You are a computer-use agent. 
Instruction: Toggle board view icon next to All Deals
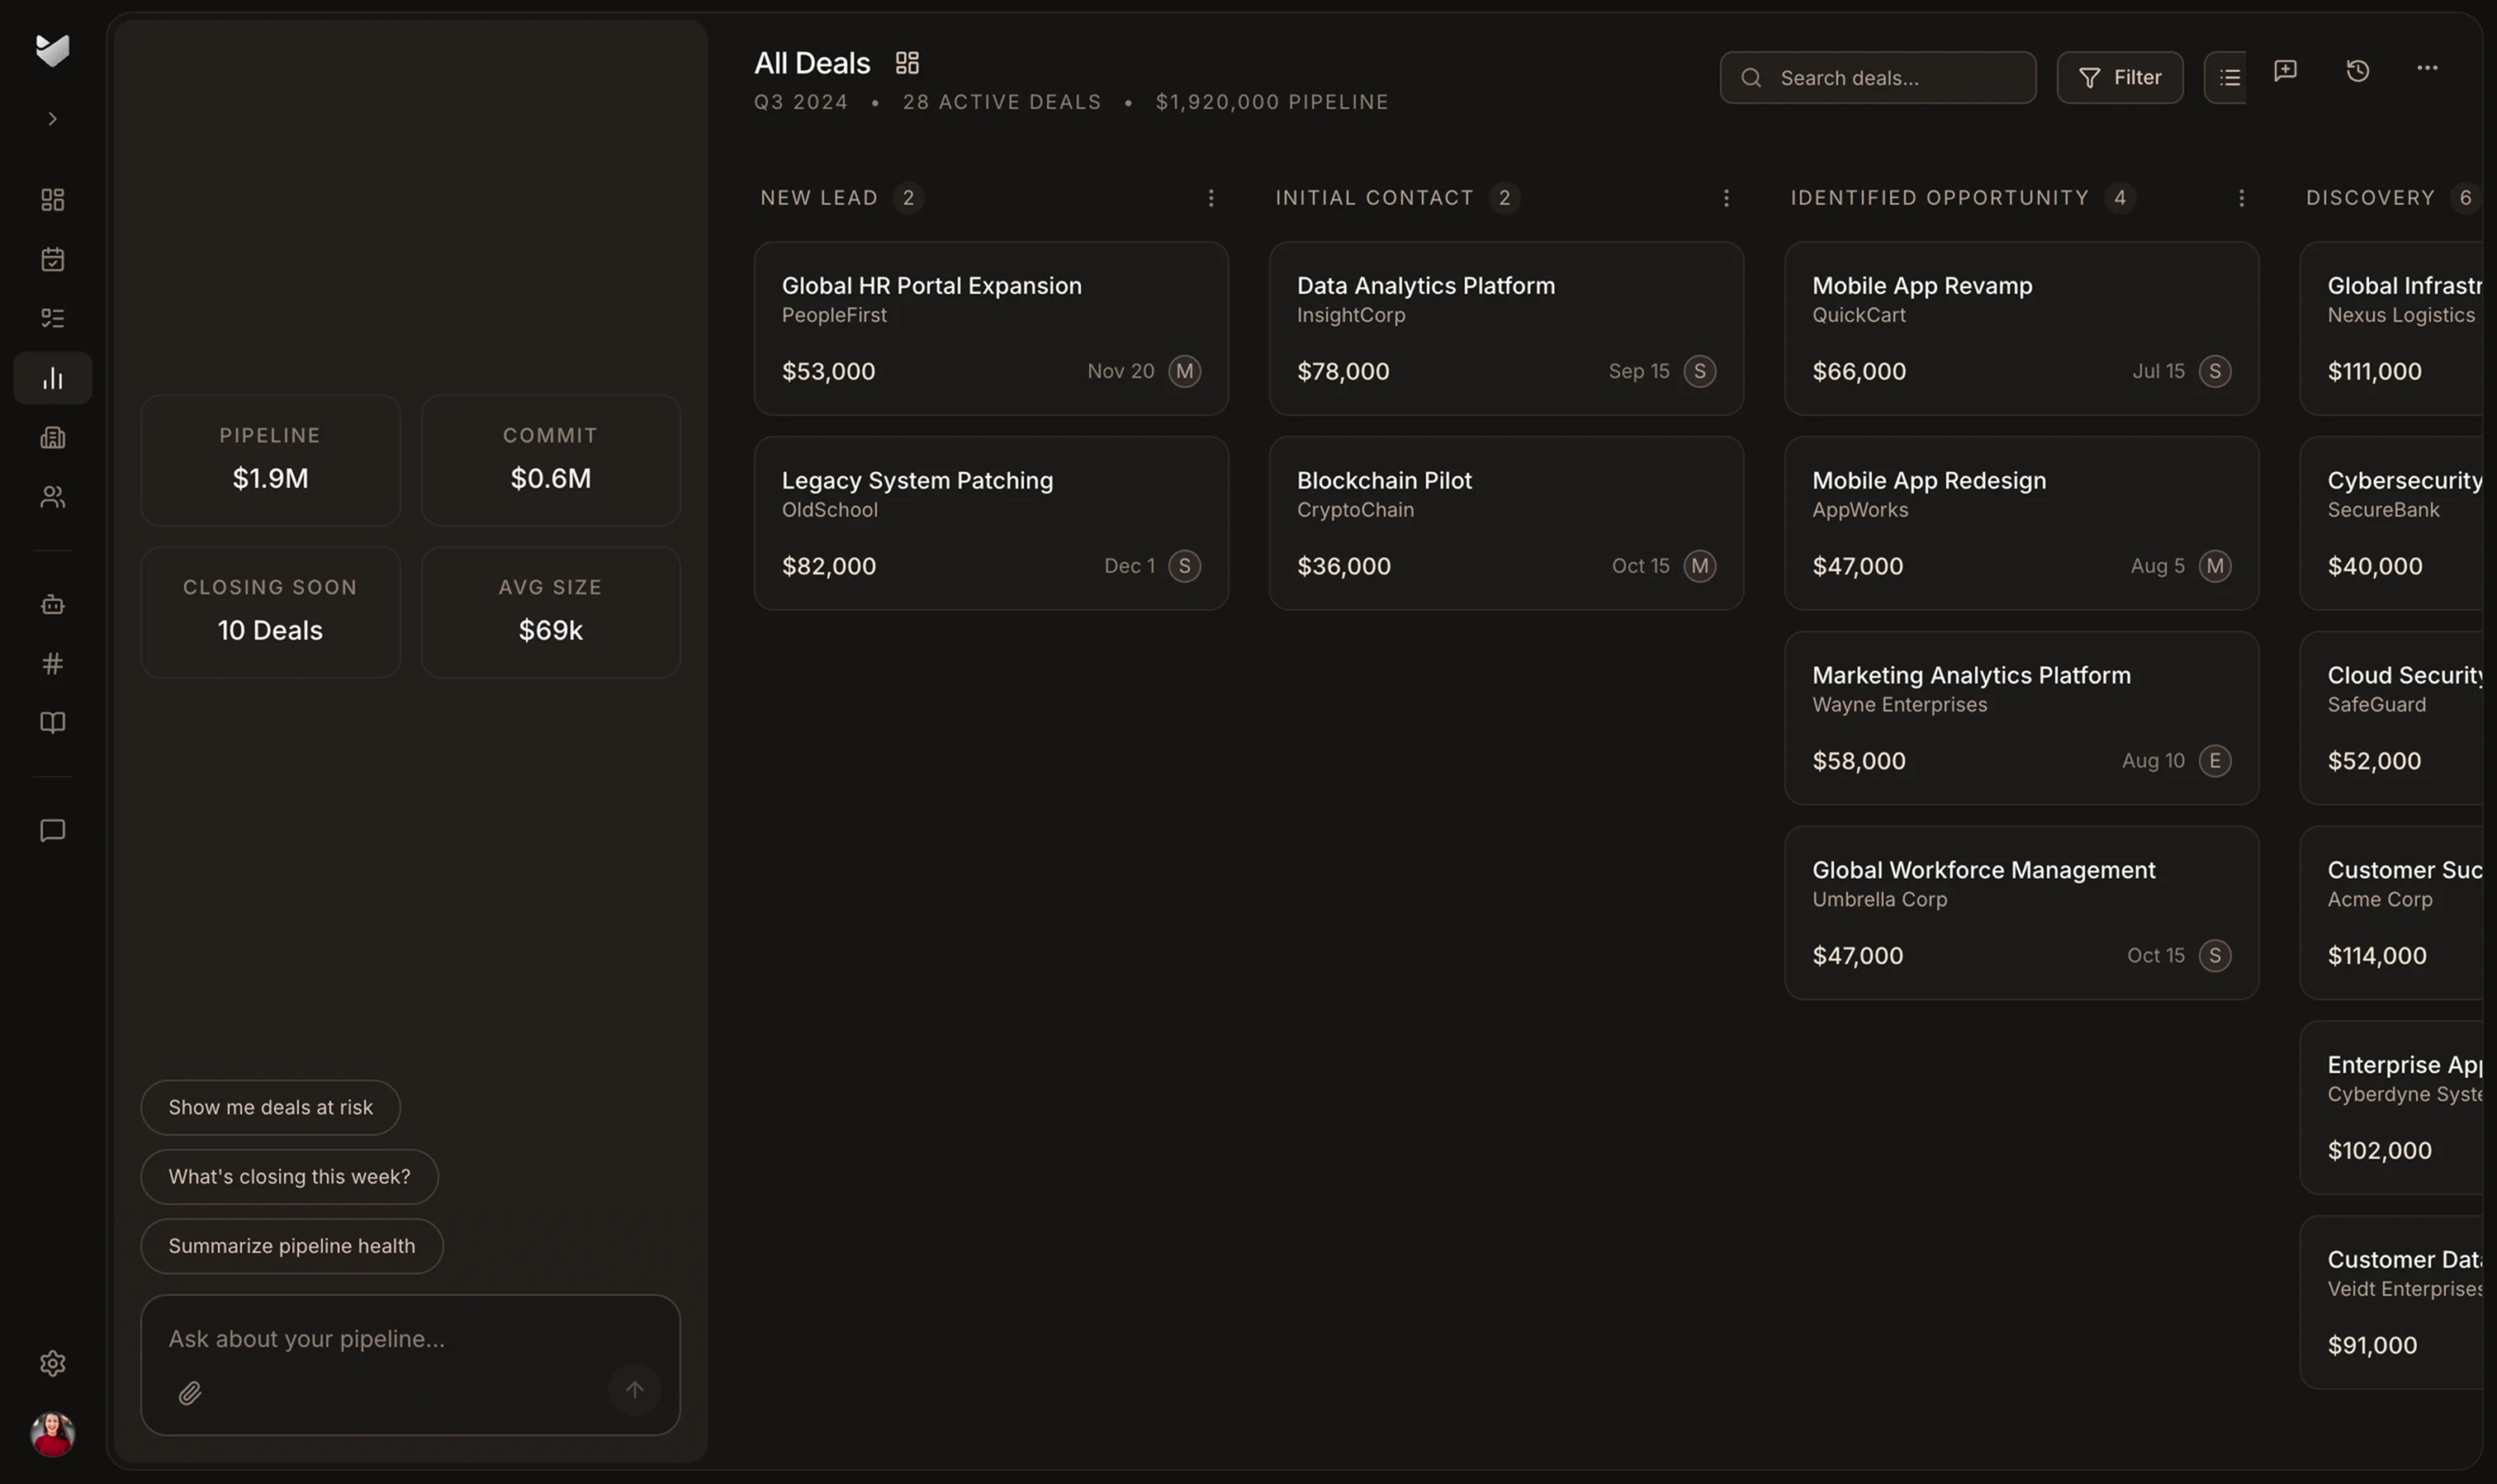[x=907, y=63]
